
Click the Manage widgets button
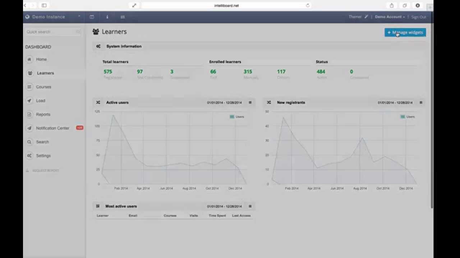coord(405,33)
